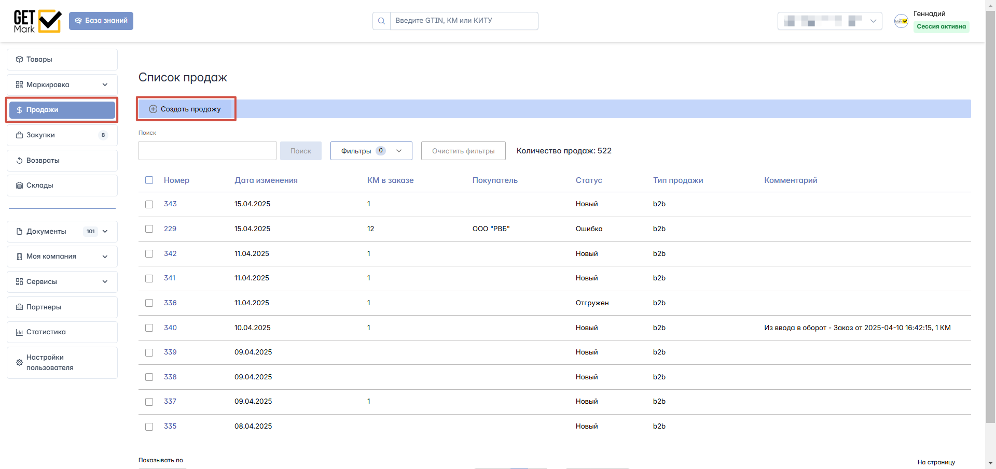Viewport: 996px width, 469px height.
Task: Click the Статистика chart icon
Action: 19,332
